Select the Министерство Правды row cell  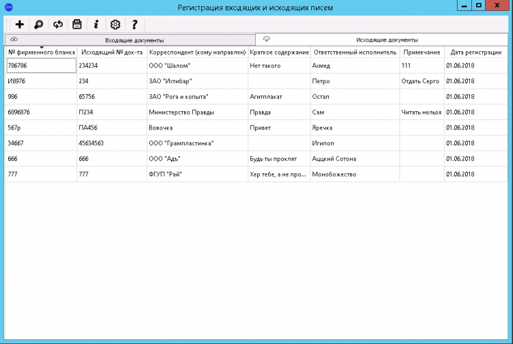pyautogui.click(x=197, y=112)
